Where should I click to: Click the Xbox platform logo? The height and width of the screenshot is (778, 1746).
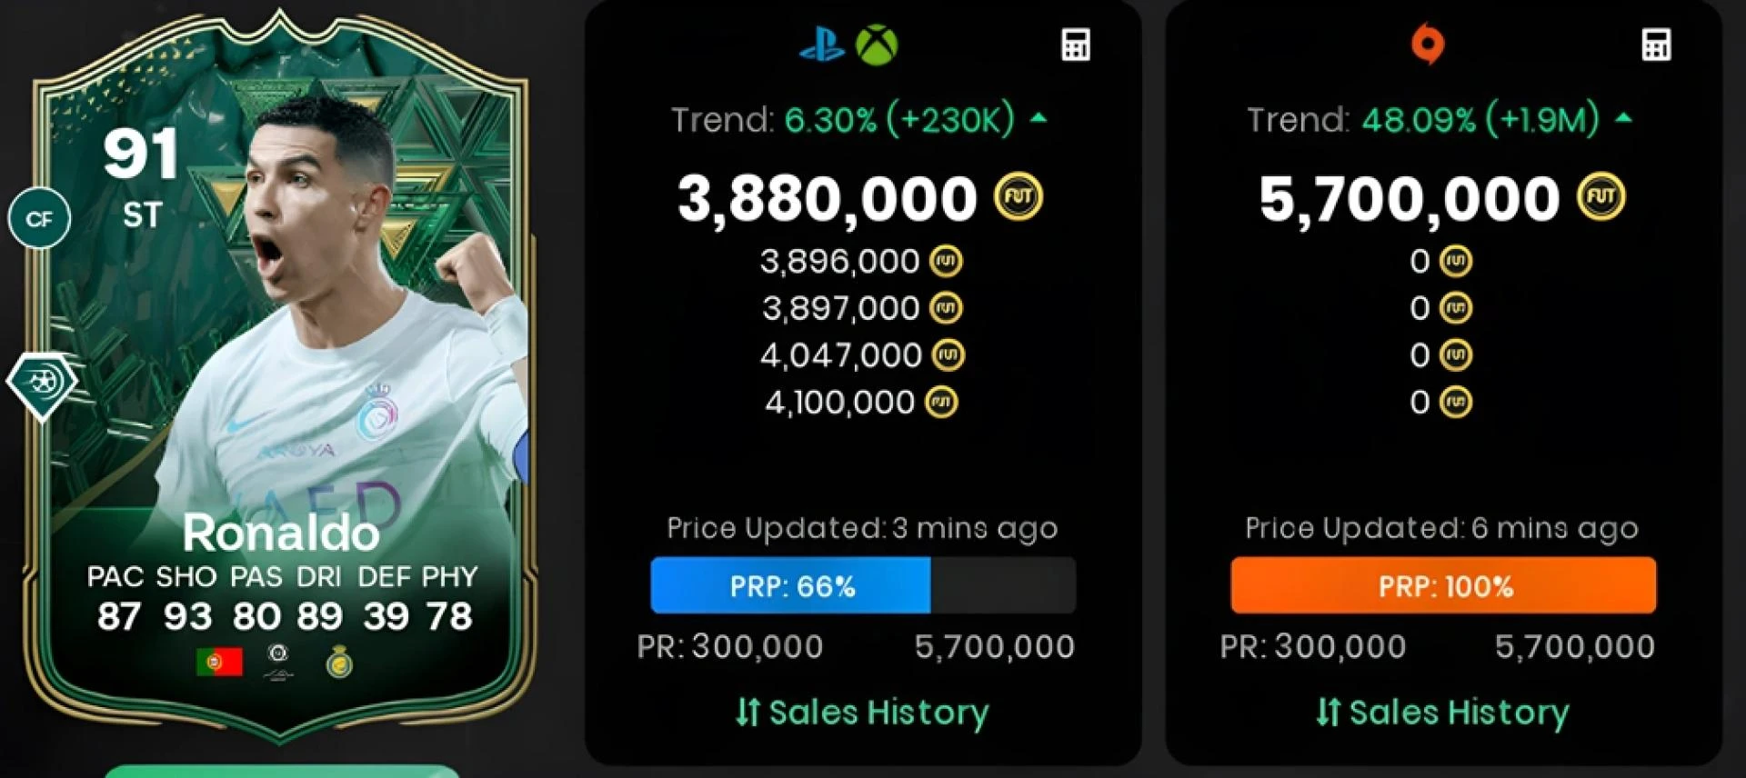point(877,45)
